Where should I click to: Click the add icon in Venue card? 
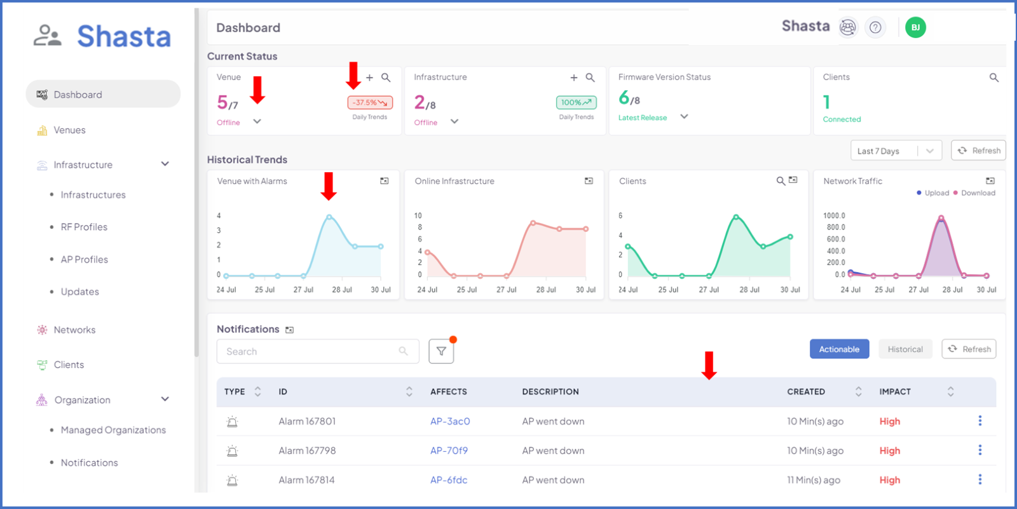(x=369, y=78)
